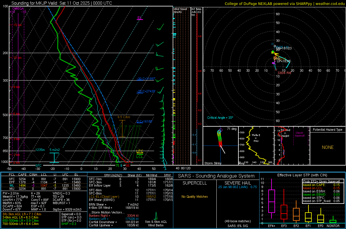Click the 'ConvT = 89F' value
Image resolution: width=346 pixels, height=229 pixels.
tap(40, 200)
